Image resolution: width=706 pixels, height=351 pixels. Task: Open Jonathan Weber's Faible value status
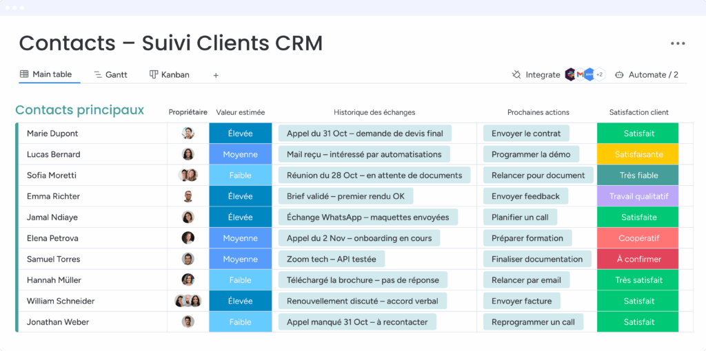coord(241,322)
